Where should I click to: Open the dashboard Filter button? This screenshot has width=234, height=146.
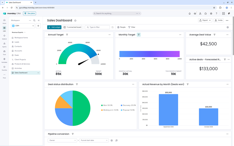tap(132, 27)
